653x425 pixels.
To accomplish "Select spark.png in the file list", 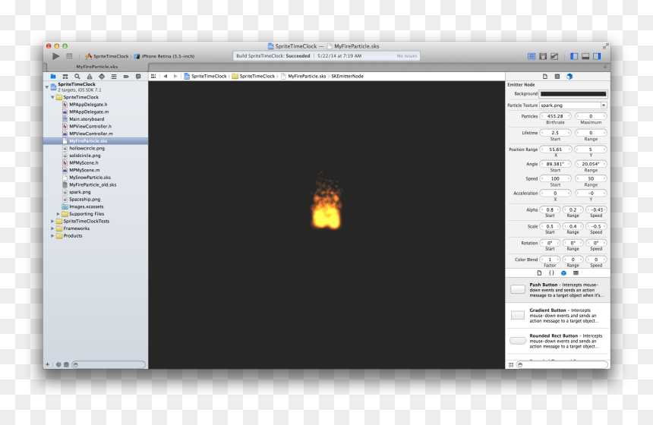I will click(x=80, y=192).
